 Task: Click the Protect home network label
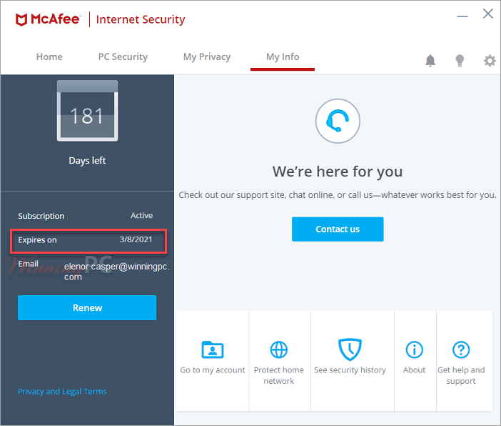279,375
